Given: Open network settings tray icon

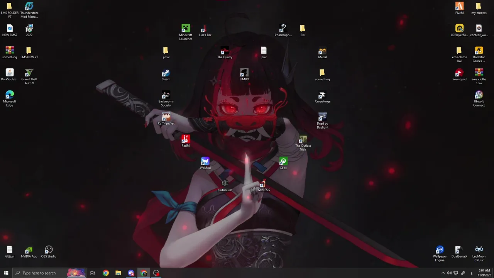Looking at the screenshot, I should pos(456,273).
